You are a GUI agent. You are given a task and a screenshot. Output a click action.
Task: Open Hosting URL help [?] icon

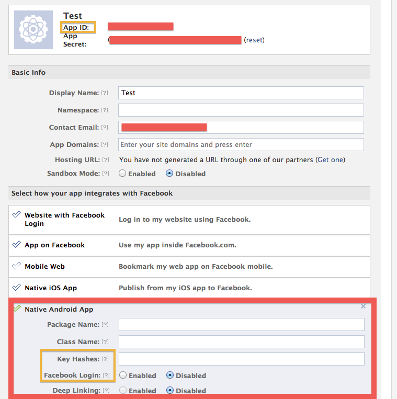point(106,160)
